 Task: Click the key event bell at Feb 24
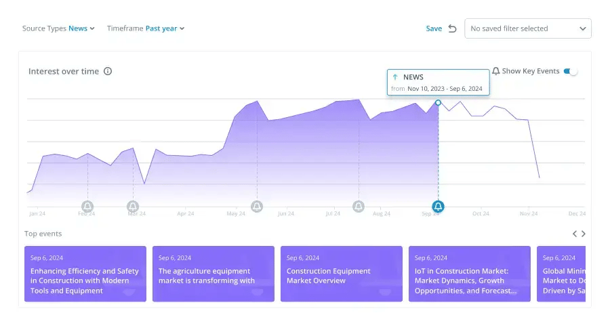pos(87,207)
